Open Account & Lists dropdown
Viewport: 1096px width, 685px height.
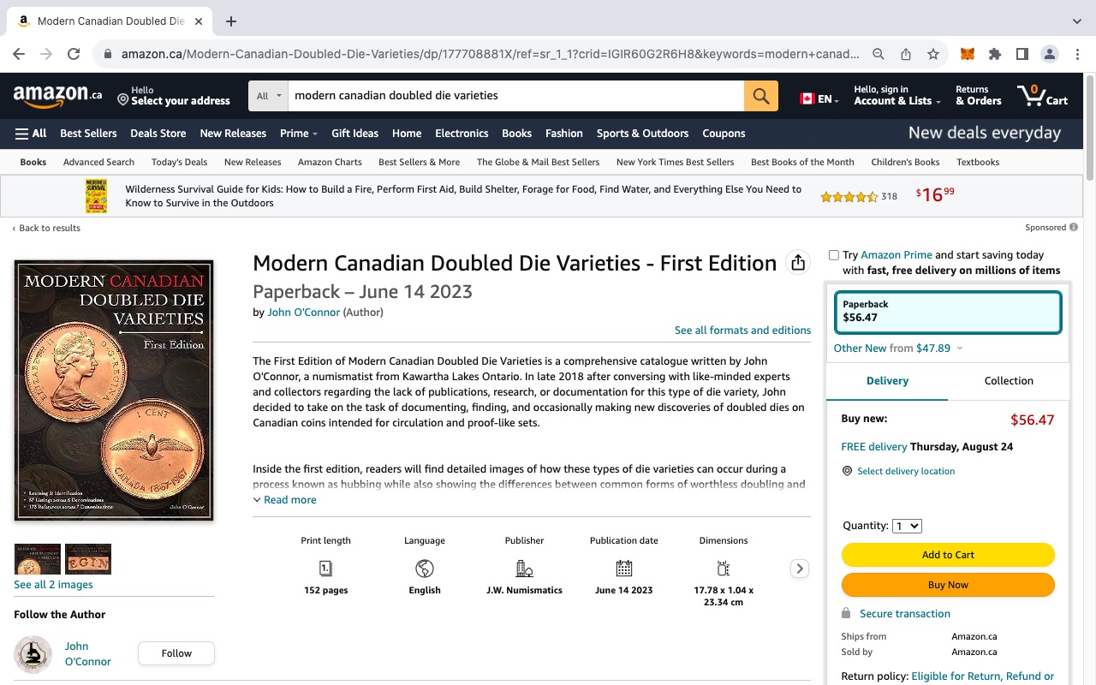tap(896, 95)
